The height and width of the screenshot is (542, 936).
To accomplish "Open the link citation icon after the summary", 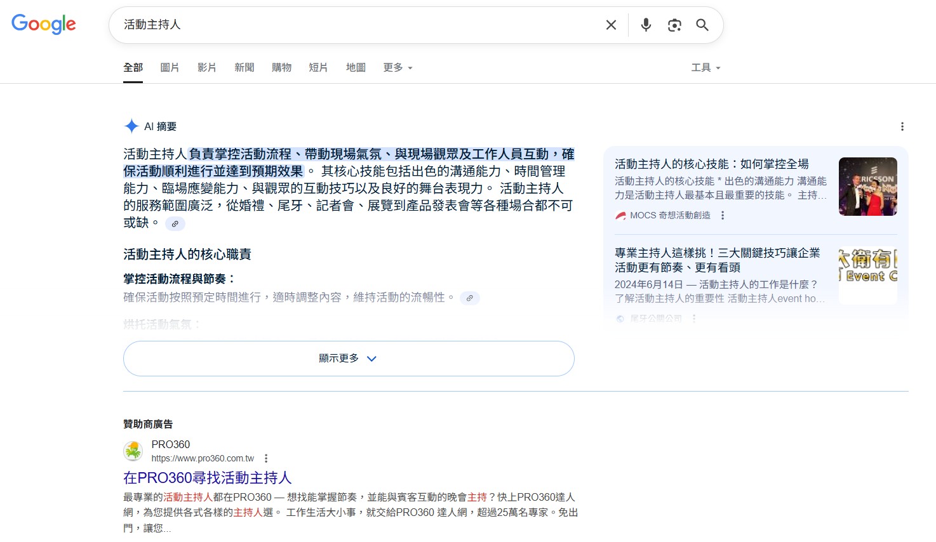I will [175, 223].
